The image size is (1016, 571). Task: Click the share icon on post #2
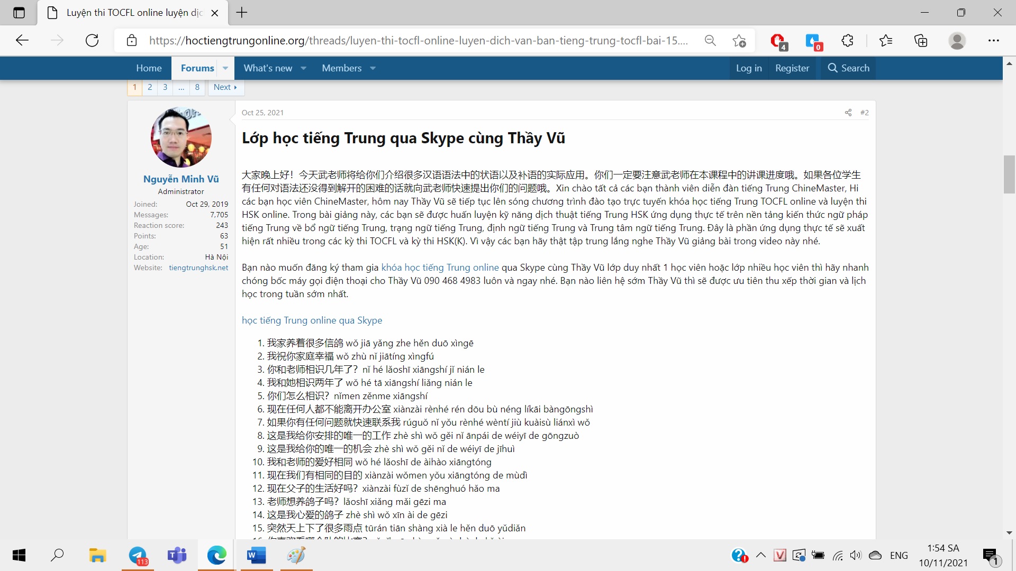[x=848, y=112]
